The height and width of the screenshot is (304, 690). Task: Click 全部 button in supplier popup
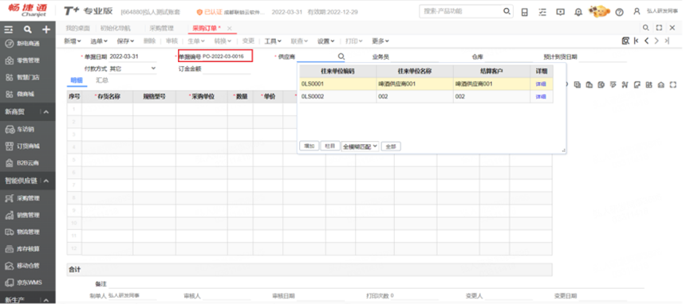[391, 146]
